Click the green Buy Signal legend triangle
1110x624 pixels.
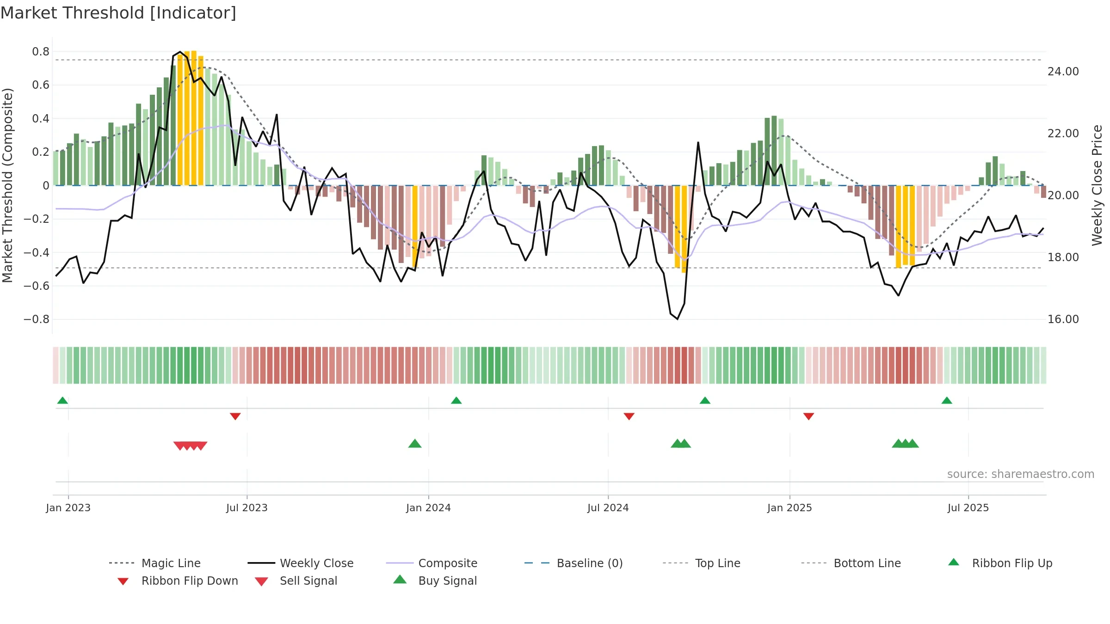pos(400,579)
